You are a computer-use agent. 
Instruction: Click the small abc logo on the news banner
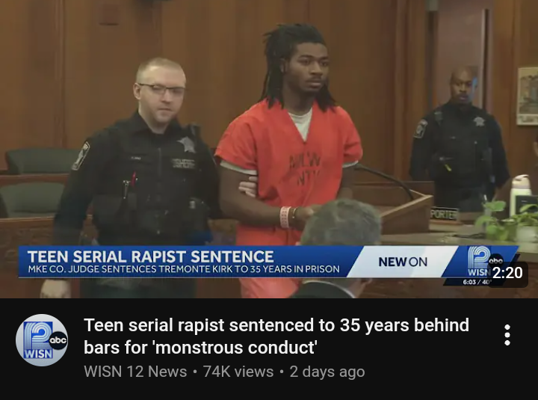click(496, 261)
